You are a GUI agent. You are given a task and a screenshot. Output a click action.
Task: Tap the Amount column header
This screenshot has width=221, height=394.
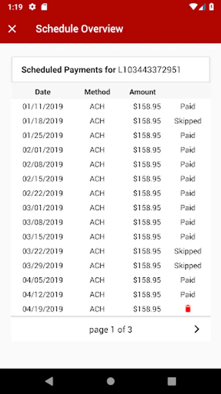click(142, 92)
